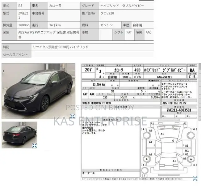This screenshot has width=201, height=186.
Task: Click the RA evaluation grade on sheet
Action: [x=192, y=70]
